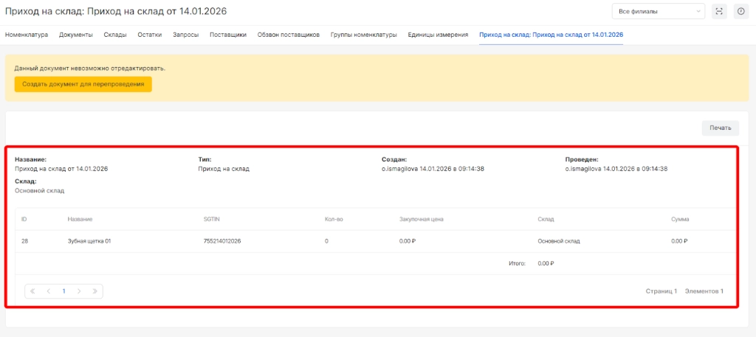Click the Зубная щетка 01 table row
The width and height of the screenshot is (756, 337).
tap(89, 241)
